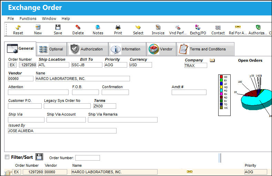Screen dimensions: 272x176
Task: Click the Attention input field
Action: [x=38, y=92]
